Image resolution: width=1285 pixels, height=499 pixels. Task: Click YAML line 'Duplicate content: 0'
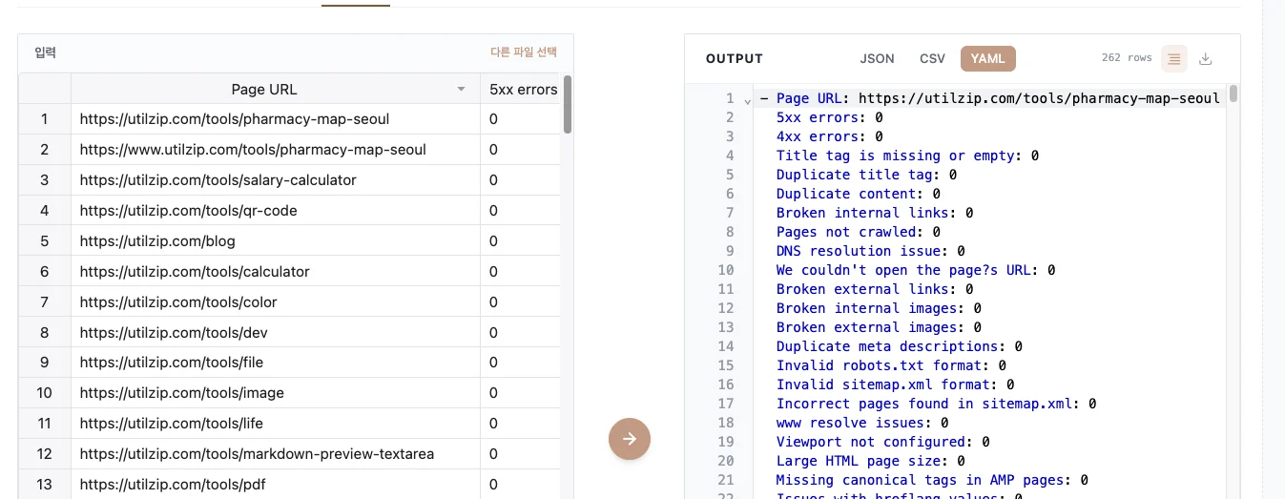858,194
